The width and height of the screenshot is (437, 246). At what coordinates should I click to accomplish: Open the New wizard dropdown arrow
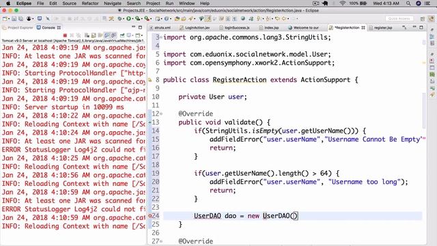9,18
